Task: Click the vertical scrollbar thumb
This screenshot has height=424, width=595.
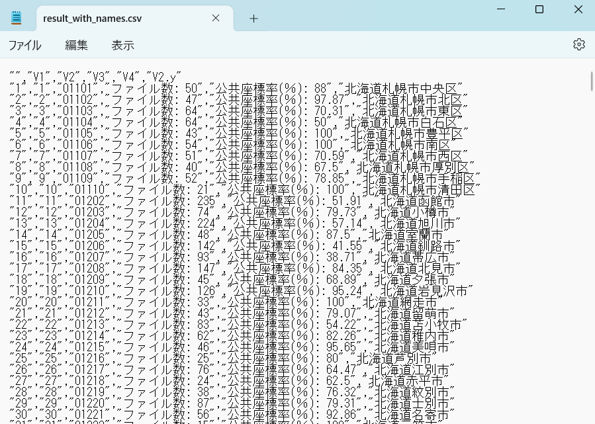Action: (x=591, y=81)
